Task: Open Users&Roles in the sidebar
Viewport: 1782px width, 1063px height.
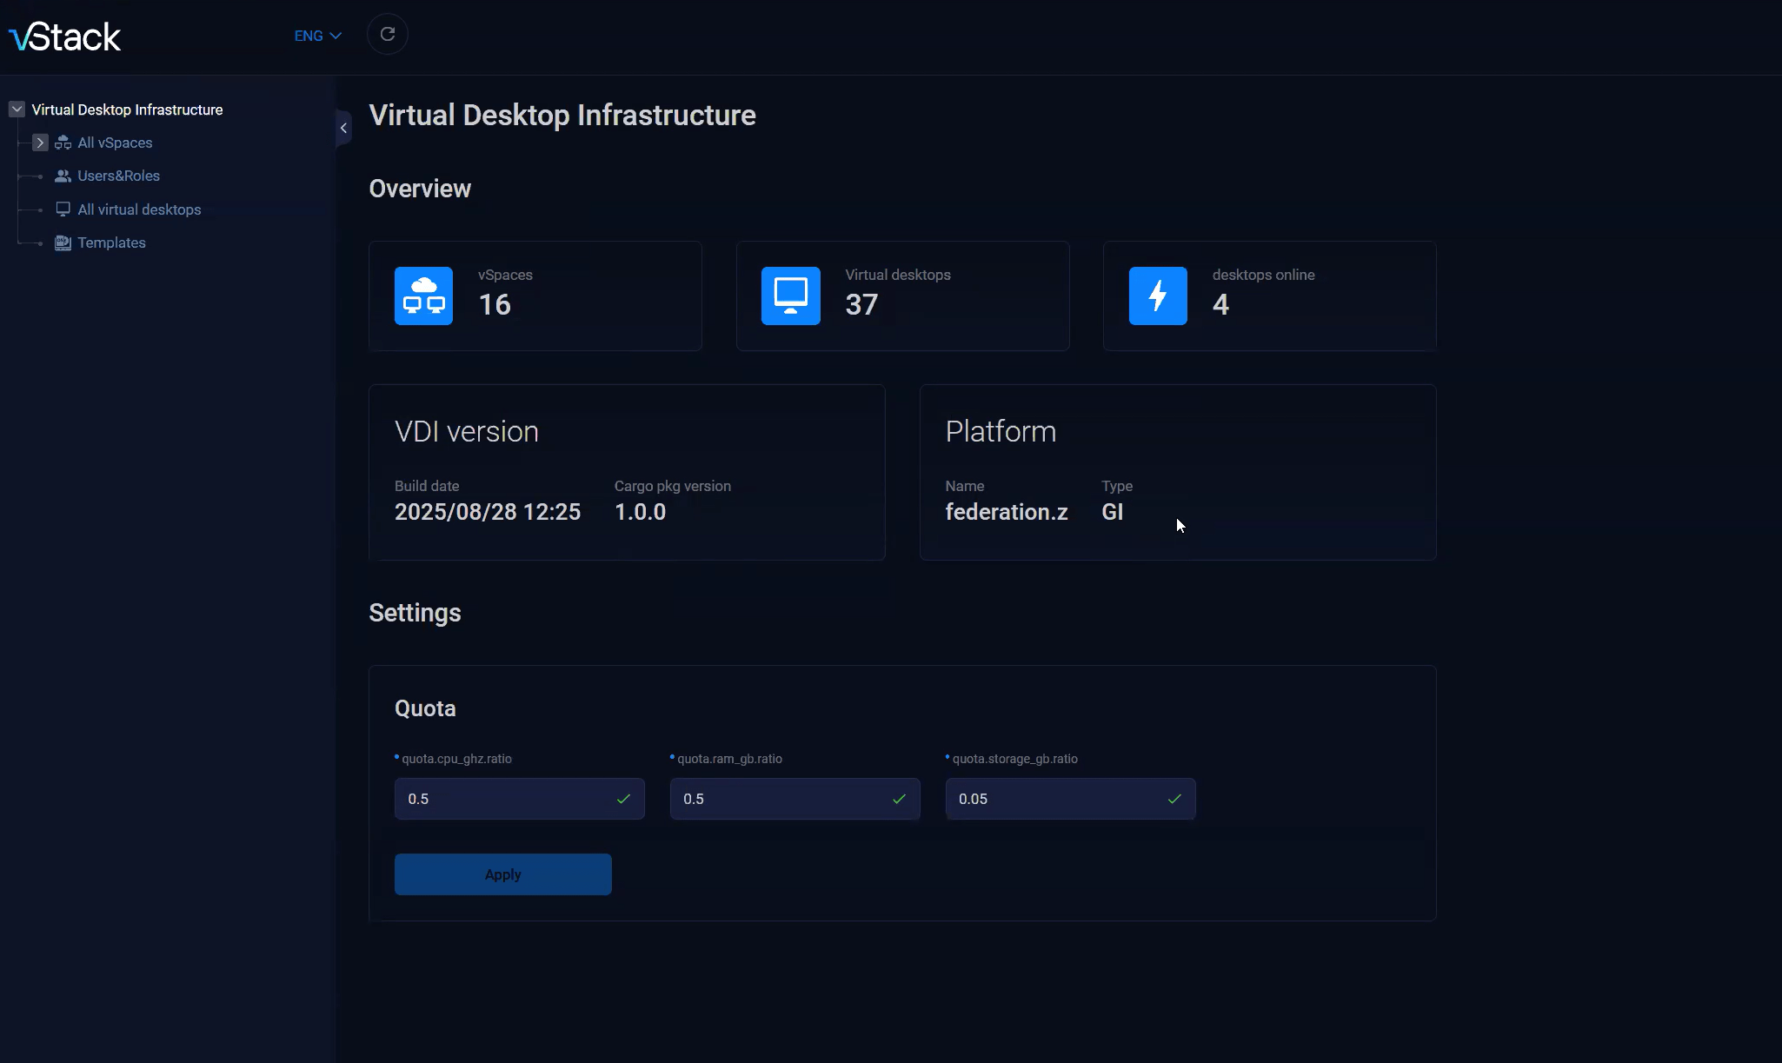Action: (x=118, y=176)
